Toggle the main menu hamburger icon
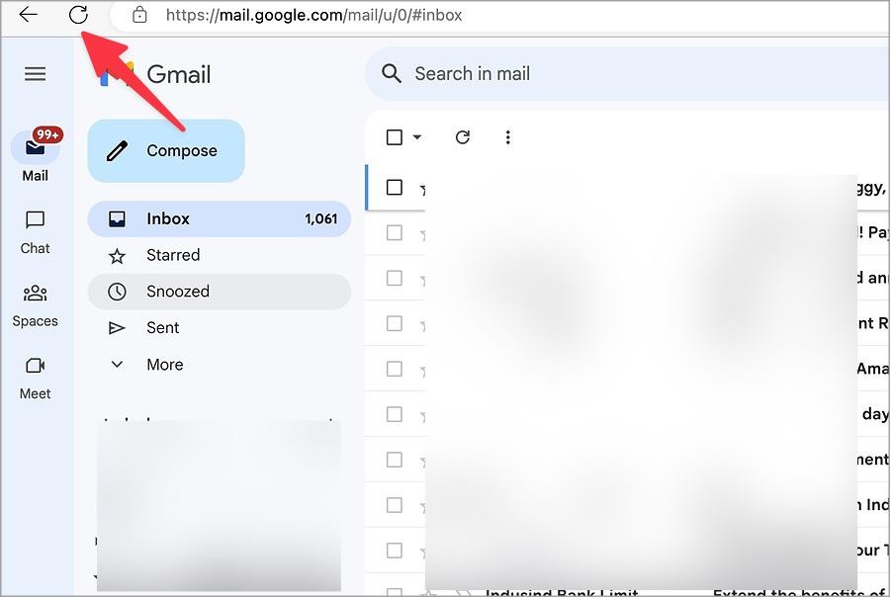The image size is (890, 597). pyautogui.click(x=36, y=74)
